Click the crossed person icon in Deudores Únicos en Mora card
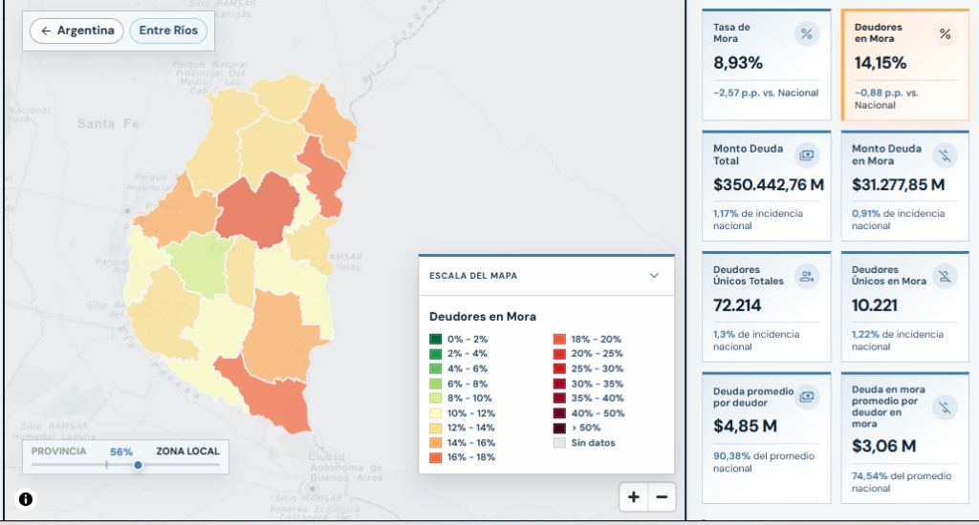The width and height of the screenshot is (979, 525). 945,276
